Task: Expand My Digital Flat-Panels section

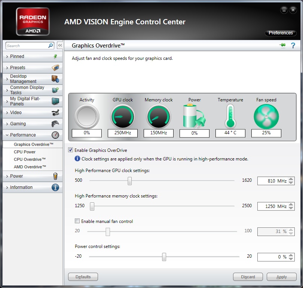Action: pos(33,101)
